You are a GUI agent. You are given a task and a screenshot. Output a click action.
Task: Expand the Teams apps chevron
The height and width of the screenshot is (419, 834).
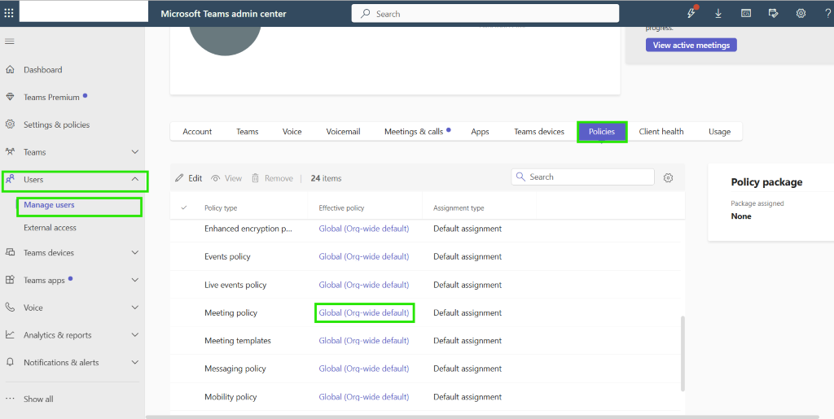click(135, 280)
